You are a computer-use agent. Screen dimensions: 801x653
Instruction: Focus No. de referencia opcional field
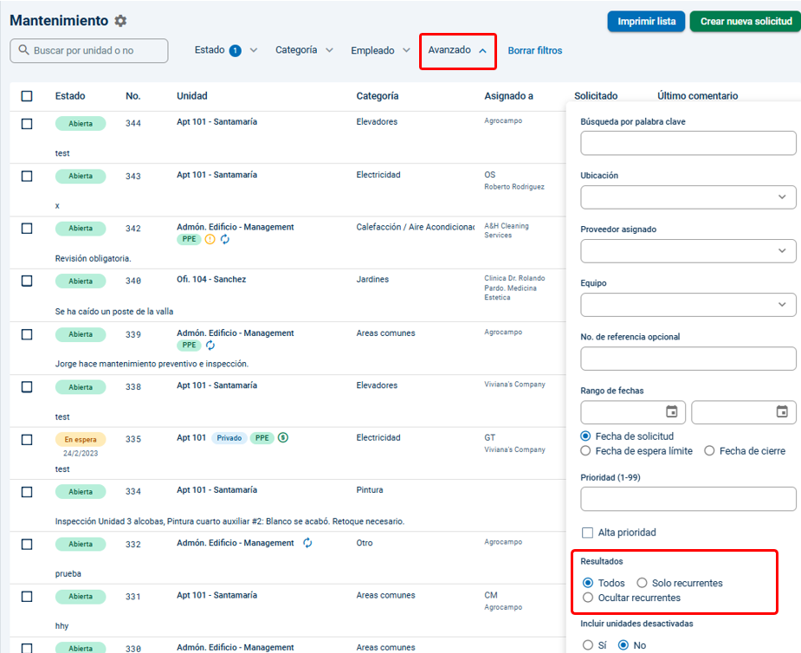[688, 359]
